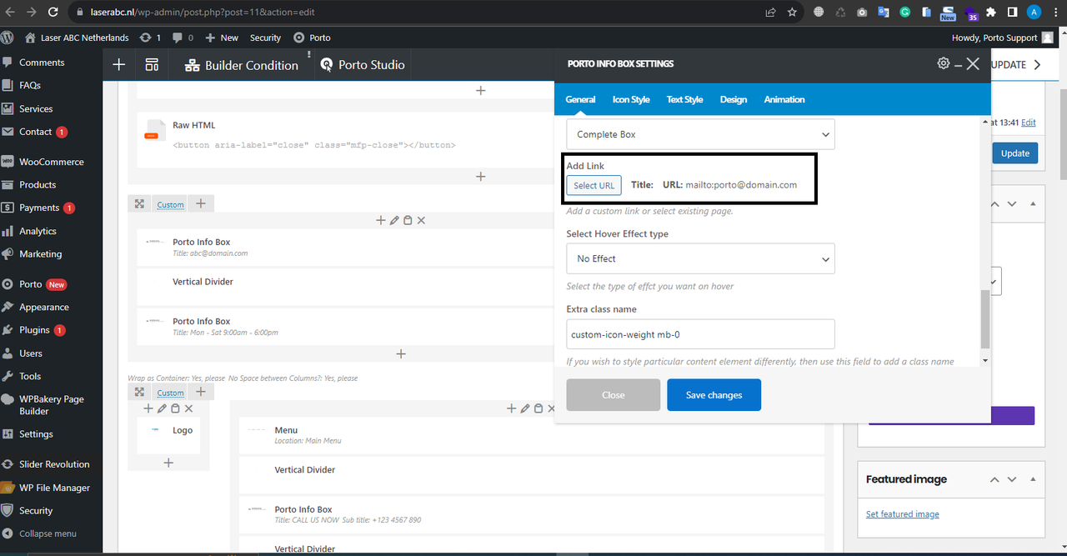Bookmark this page star icon
The image size is (1067, 556).
[792, 13]
